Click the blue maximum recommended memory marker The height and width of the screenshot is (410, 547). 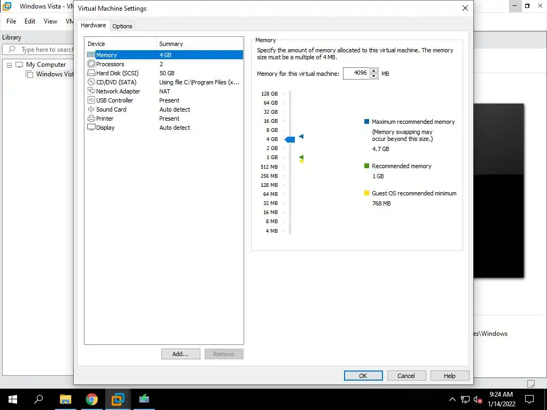[x=301, y=136]
